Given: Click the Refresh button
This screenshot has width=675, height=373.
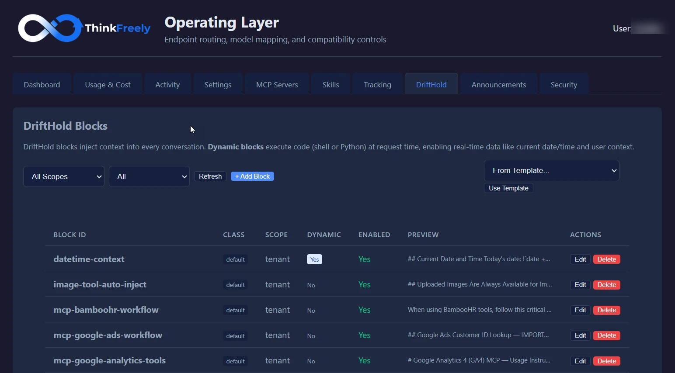Looking at the screenshot, I should [210, 176].
